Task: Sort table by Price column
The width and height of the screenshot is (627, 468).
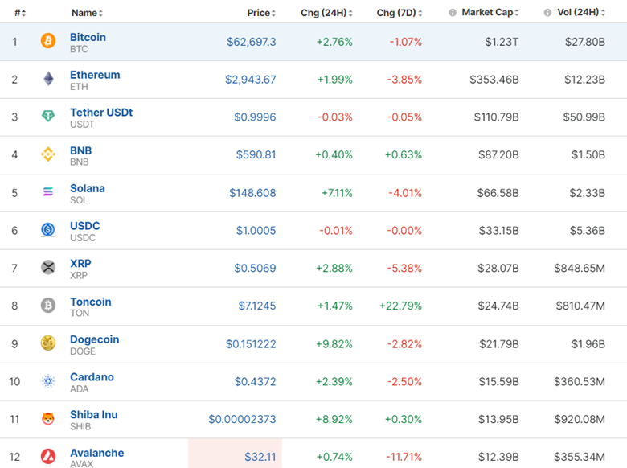Action: coord(261,13)
